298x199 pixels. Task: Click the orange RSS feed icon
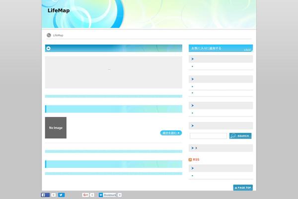[190, 160]
